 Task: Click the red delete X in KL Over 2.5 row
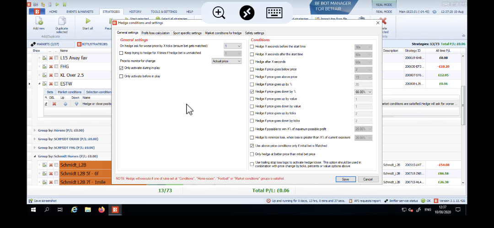point(51,75)
